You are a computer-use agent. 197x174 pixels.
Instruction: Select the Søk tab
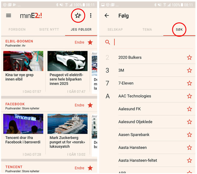pyautogui.click(x=179, y=30)
